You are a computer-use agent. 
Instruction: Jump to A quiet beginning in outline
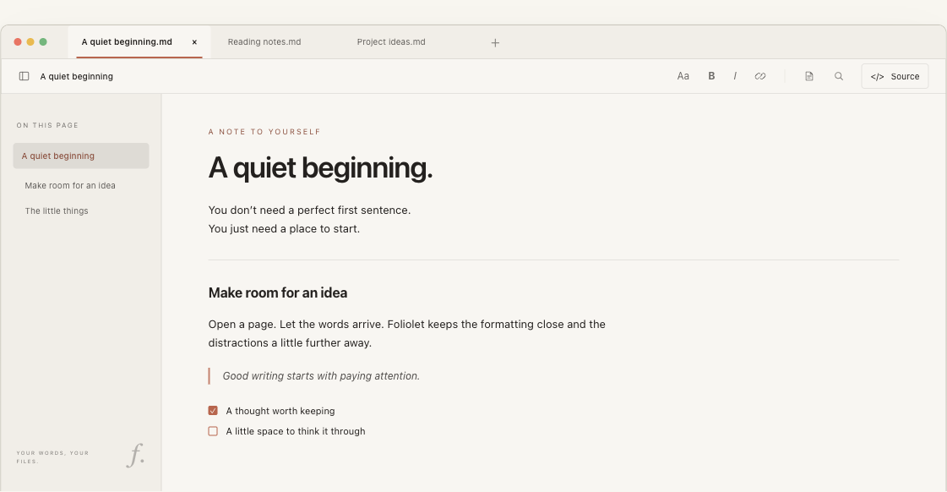tap(81, 156)
